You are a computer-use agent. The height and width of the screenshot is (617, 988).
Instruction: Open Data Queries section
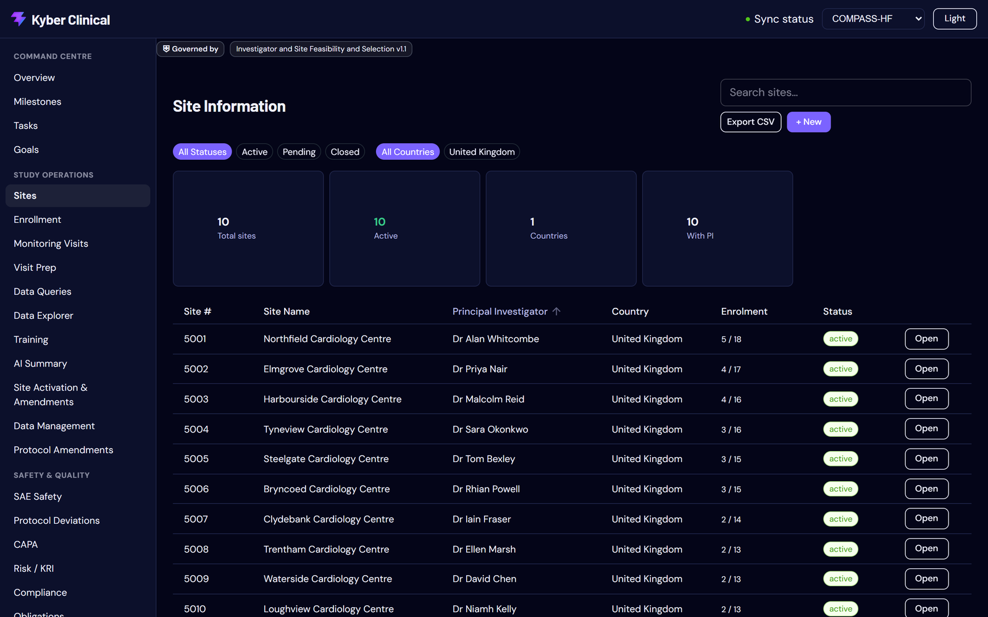pos(78,292)
